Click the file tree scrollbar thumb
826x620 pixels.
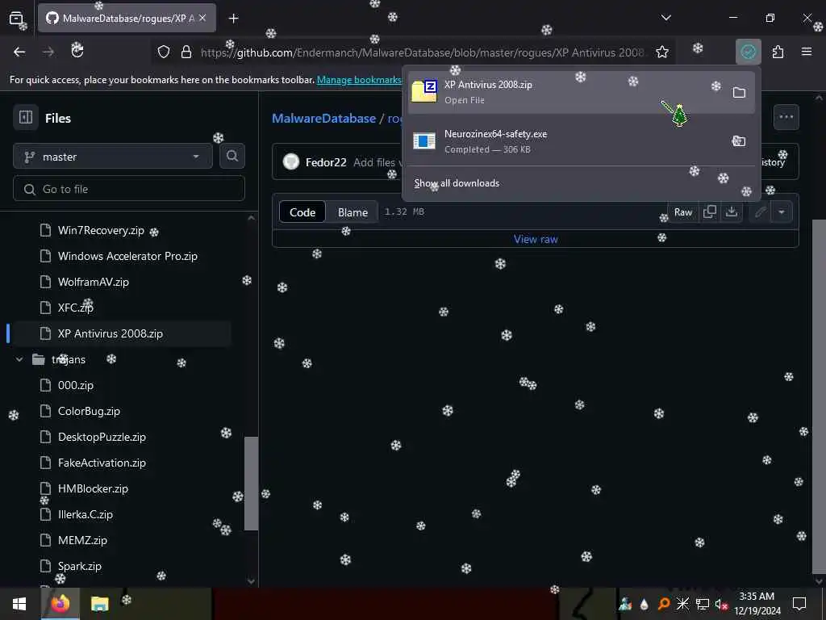pyautogui.click(x=252, y=483)
